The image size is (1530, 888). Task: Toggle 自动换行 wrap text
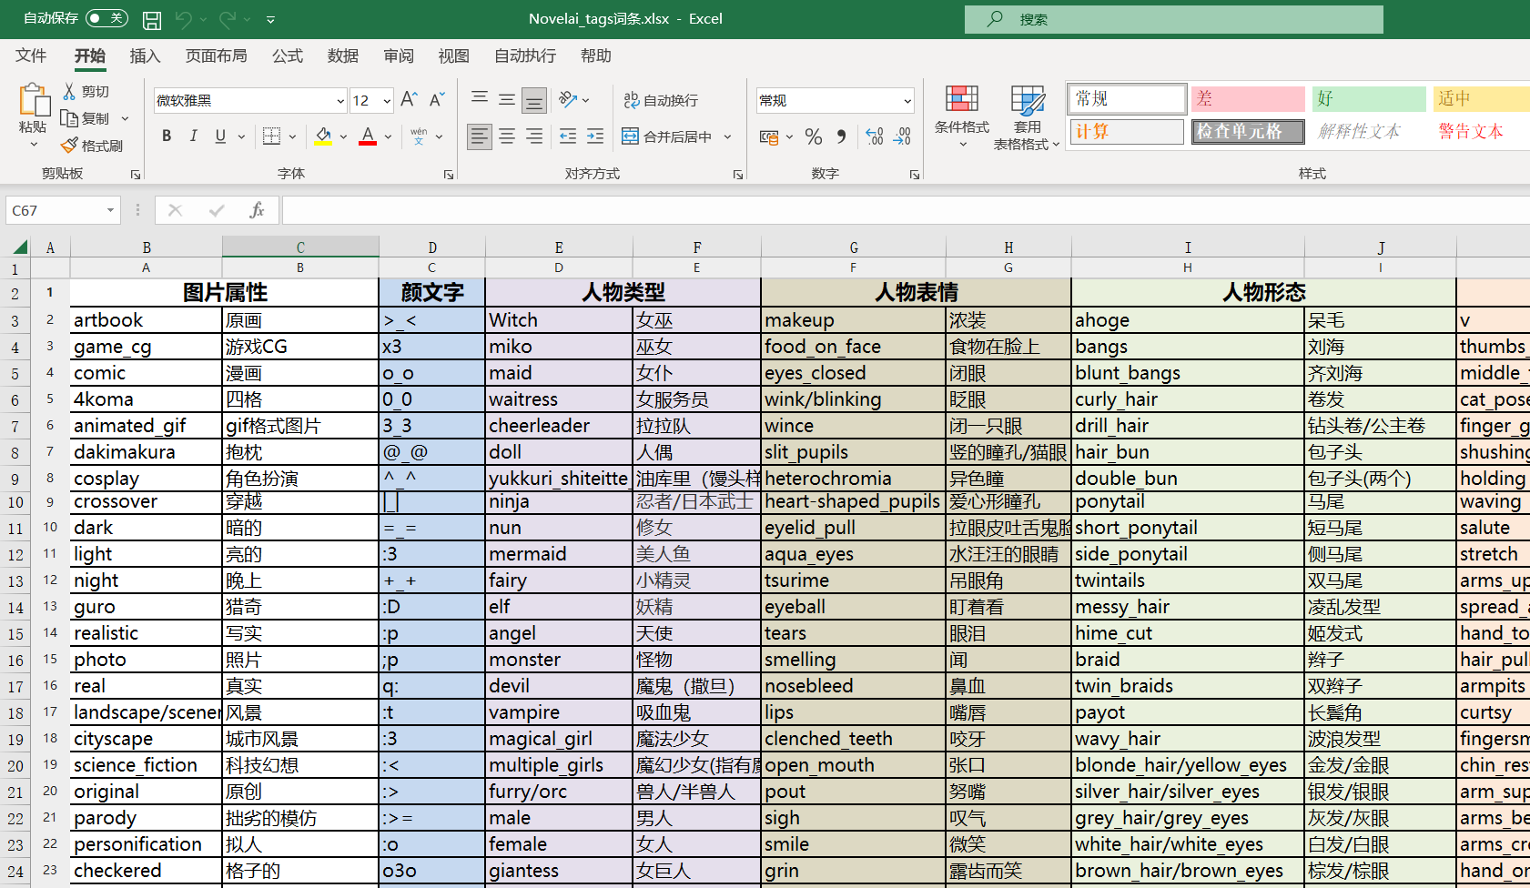coord(661,100)
